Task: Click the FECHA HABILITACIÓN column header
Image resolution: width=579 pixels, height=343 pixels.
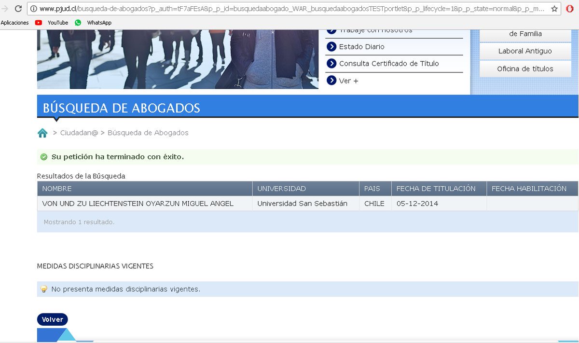Action: [532, 189]
